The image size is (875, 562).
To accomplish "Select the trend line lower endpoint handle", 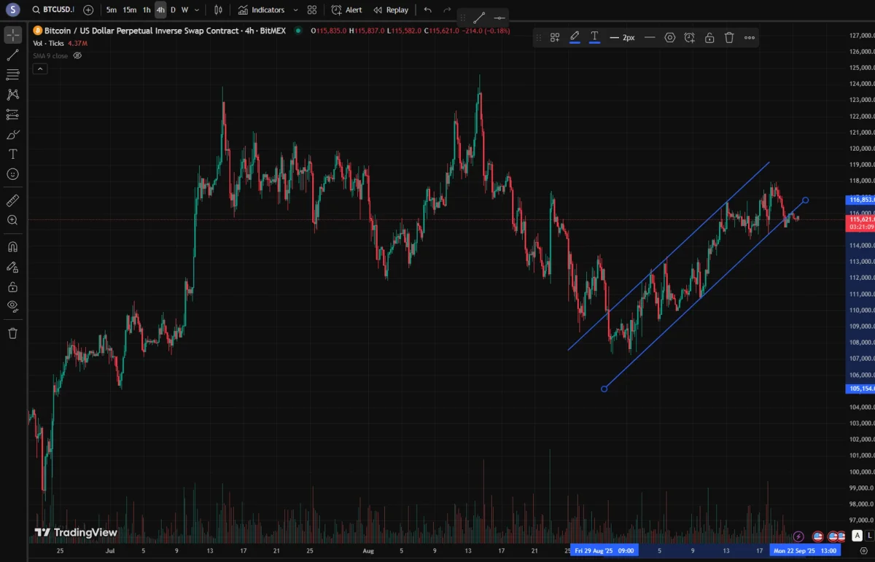I will click(x=604, y=389).
